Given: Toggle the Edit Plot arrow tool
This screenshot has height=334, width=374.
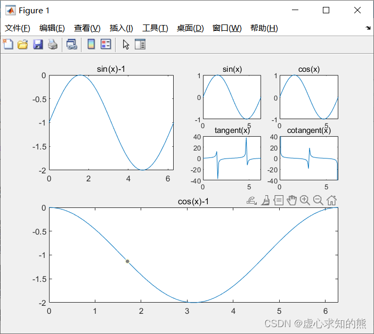Looking at the screenshot, I should tap(126, 45).
